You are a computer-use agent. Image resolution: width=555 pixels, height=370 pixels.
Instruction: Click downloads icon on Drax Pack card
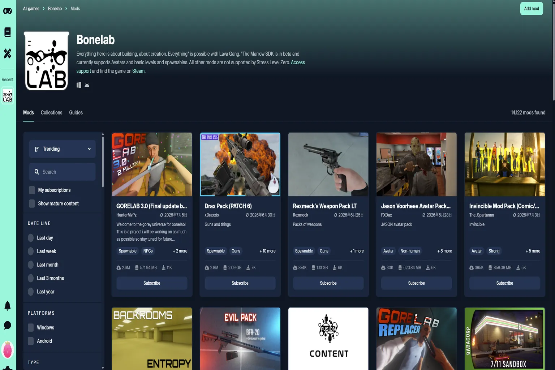[248, 268]
